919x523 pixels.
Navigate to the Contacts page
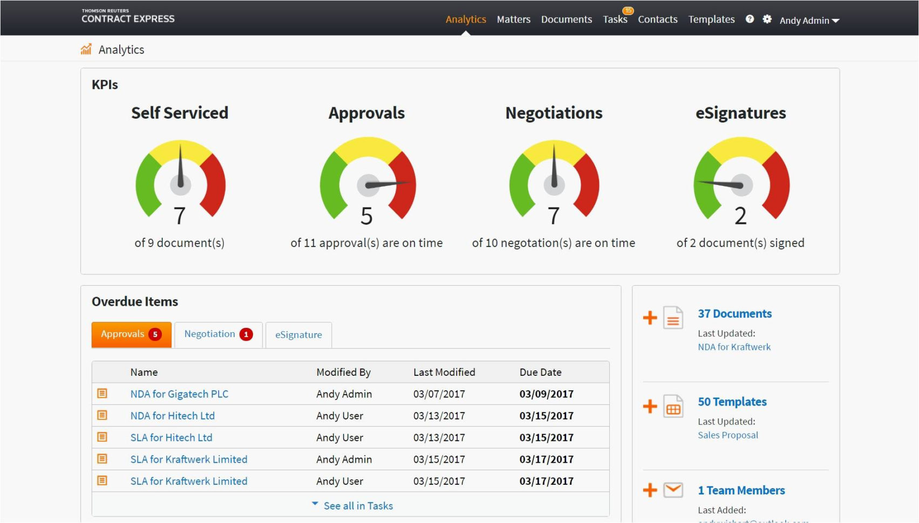[x=657, y=19]
